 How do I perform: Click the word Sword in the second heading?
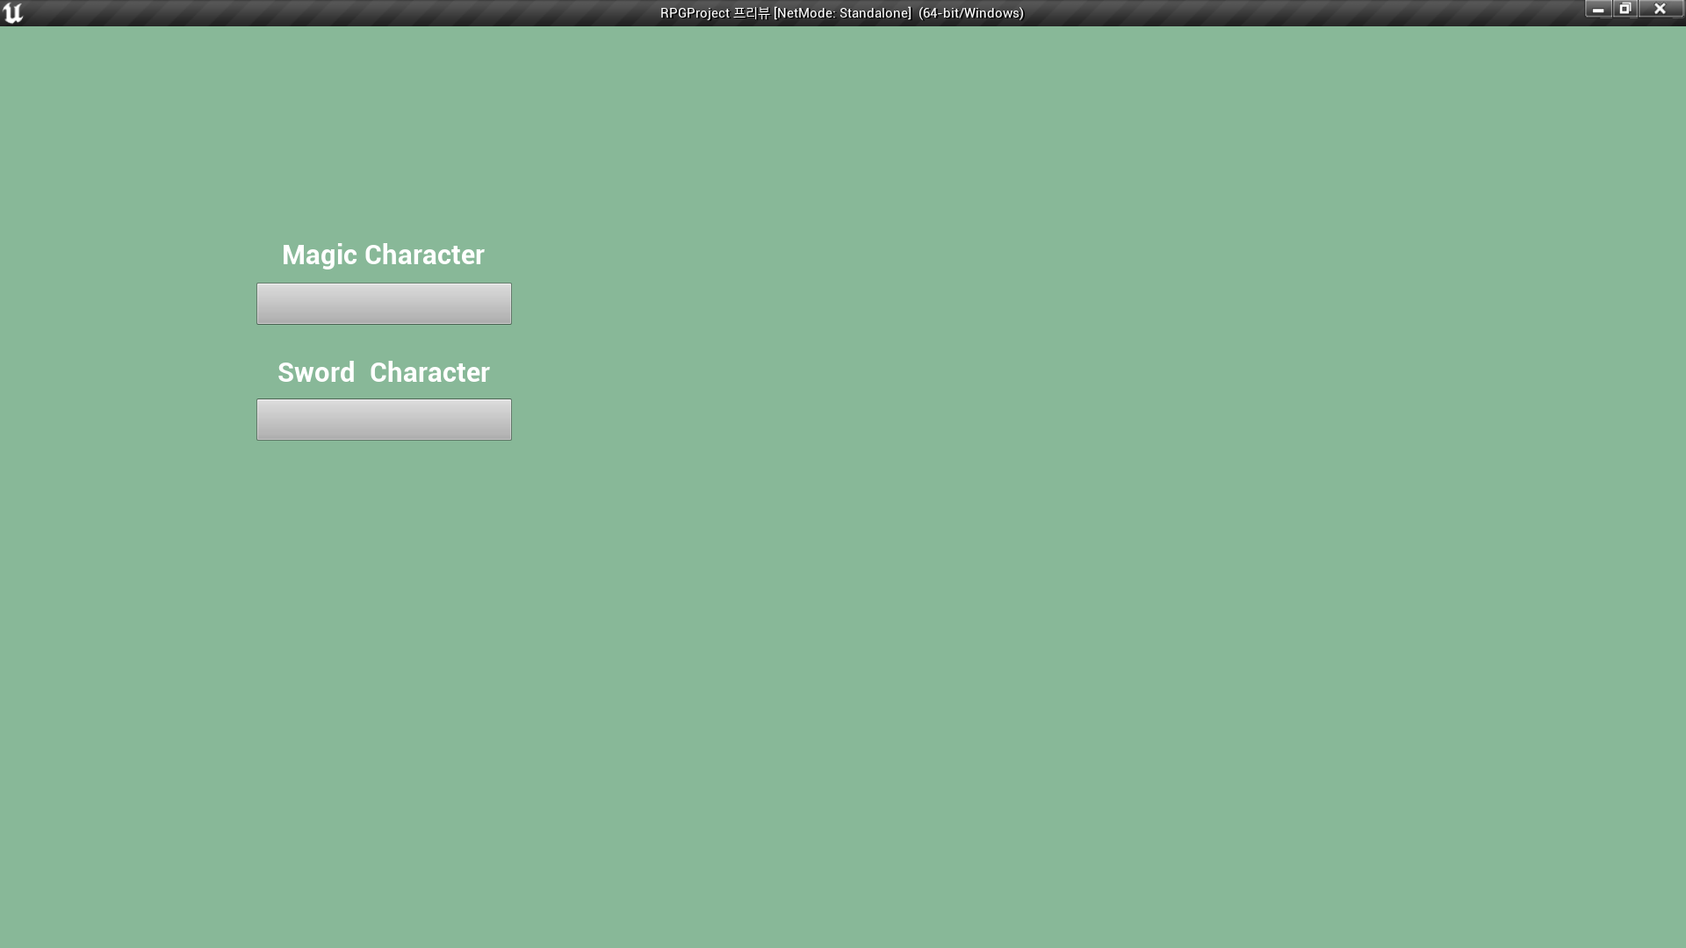pyautogui.click(x=316, y=372)
